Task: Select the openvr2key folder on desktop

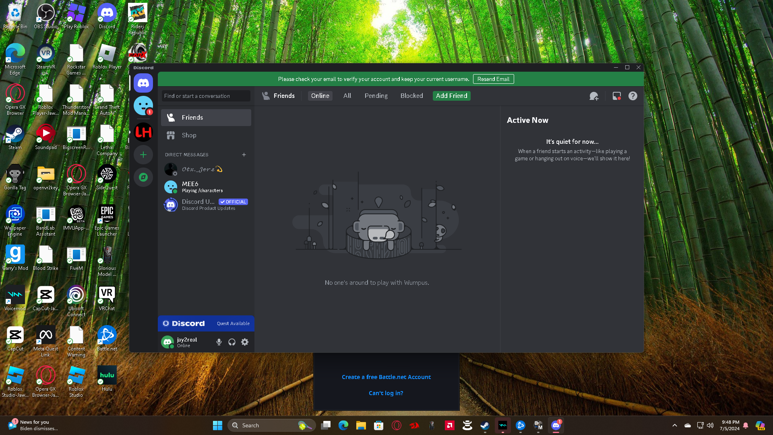Action: tap(46, 178)
